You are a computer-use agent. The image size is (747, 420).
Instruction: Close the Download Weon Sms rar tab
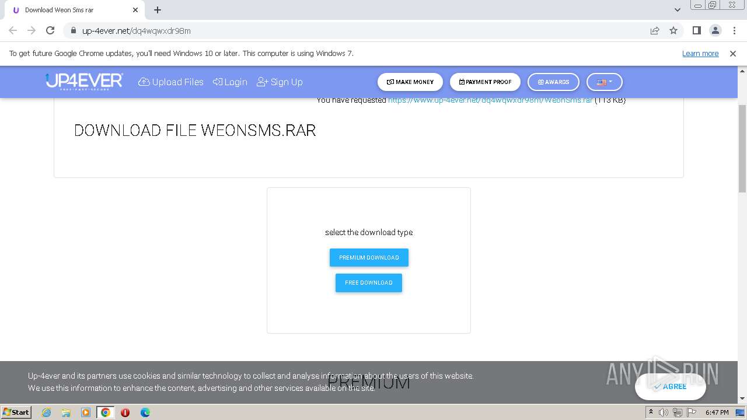(x=135, y=10)
